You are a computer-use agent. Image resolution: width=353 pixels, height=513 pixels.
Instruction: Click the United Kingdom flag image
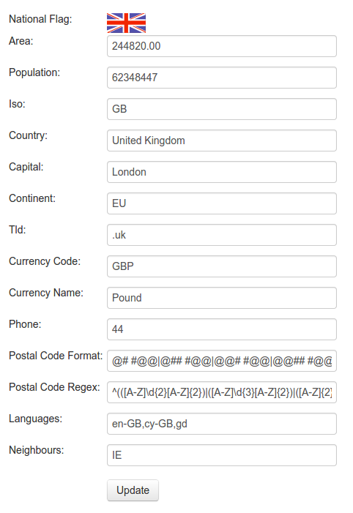(126, 23)
